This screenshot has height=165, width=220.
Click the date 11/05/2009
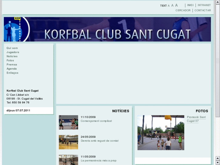88,157
